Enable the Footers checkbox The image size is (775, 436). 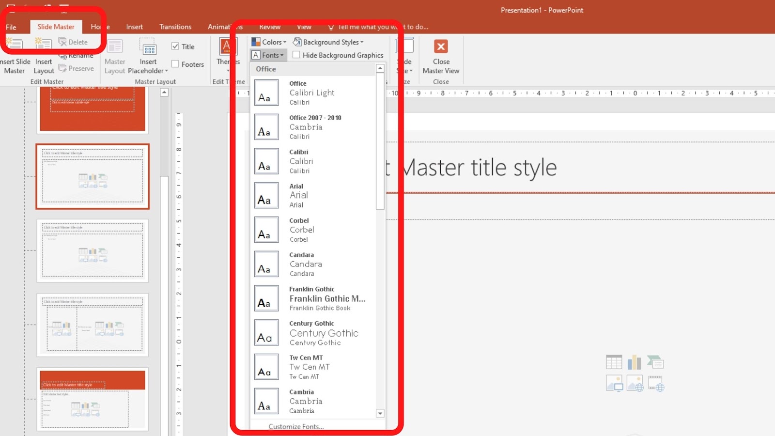point(175,64)
